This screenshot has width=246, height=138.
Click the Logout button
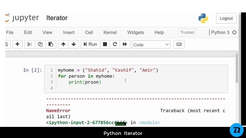click(226, 18)
